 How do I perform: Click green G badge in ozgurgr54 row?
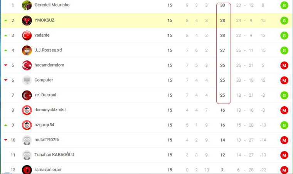pos(284,125)
